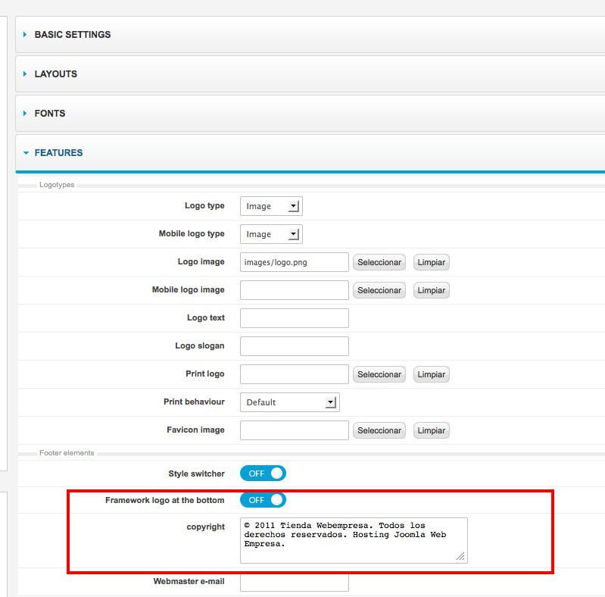Click the Print behaviour dropdown arrow
The image size is (605, 597).
click(331, 402)
